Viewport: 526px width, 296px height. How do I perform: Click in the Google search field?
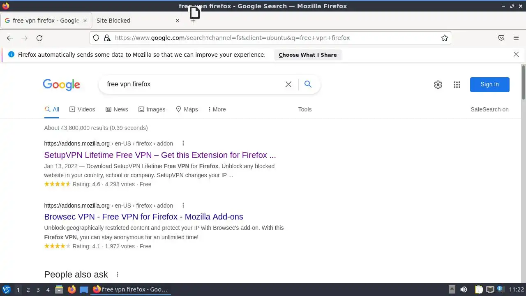click(193, 84)
